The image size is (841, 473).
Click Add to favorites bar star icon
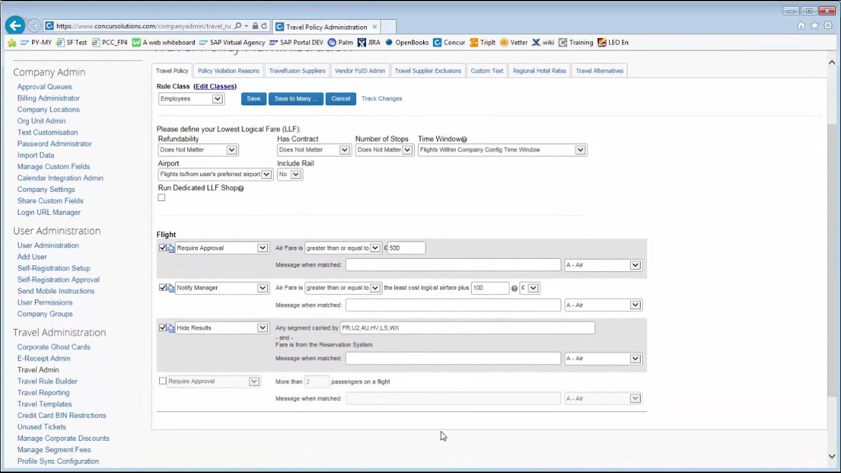12,43
